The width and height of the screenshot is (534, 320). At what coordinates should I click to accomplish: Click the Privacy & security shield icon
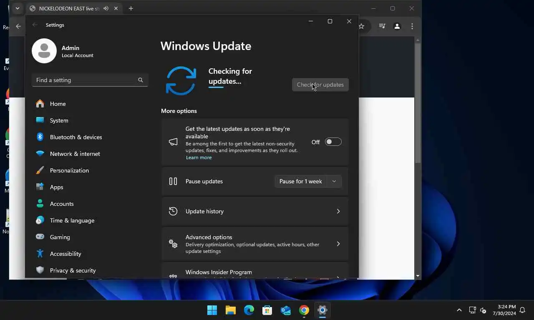coord(40,270)
